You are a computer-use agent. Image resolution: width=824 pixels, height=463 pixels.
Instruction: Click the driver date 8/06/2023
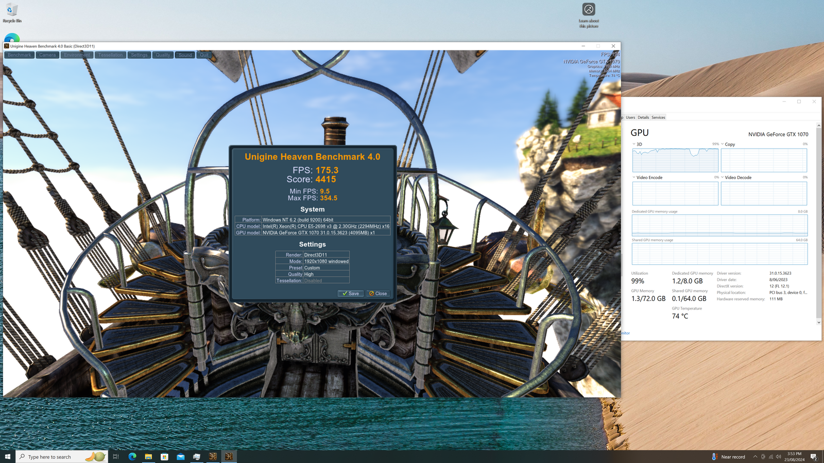tap(778, 280)
